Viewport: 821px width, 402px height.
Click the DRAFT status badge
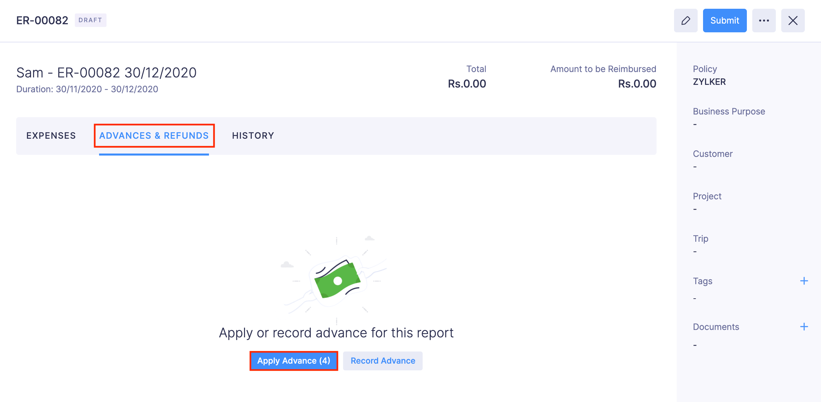coord(91,20)
